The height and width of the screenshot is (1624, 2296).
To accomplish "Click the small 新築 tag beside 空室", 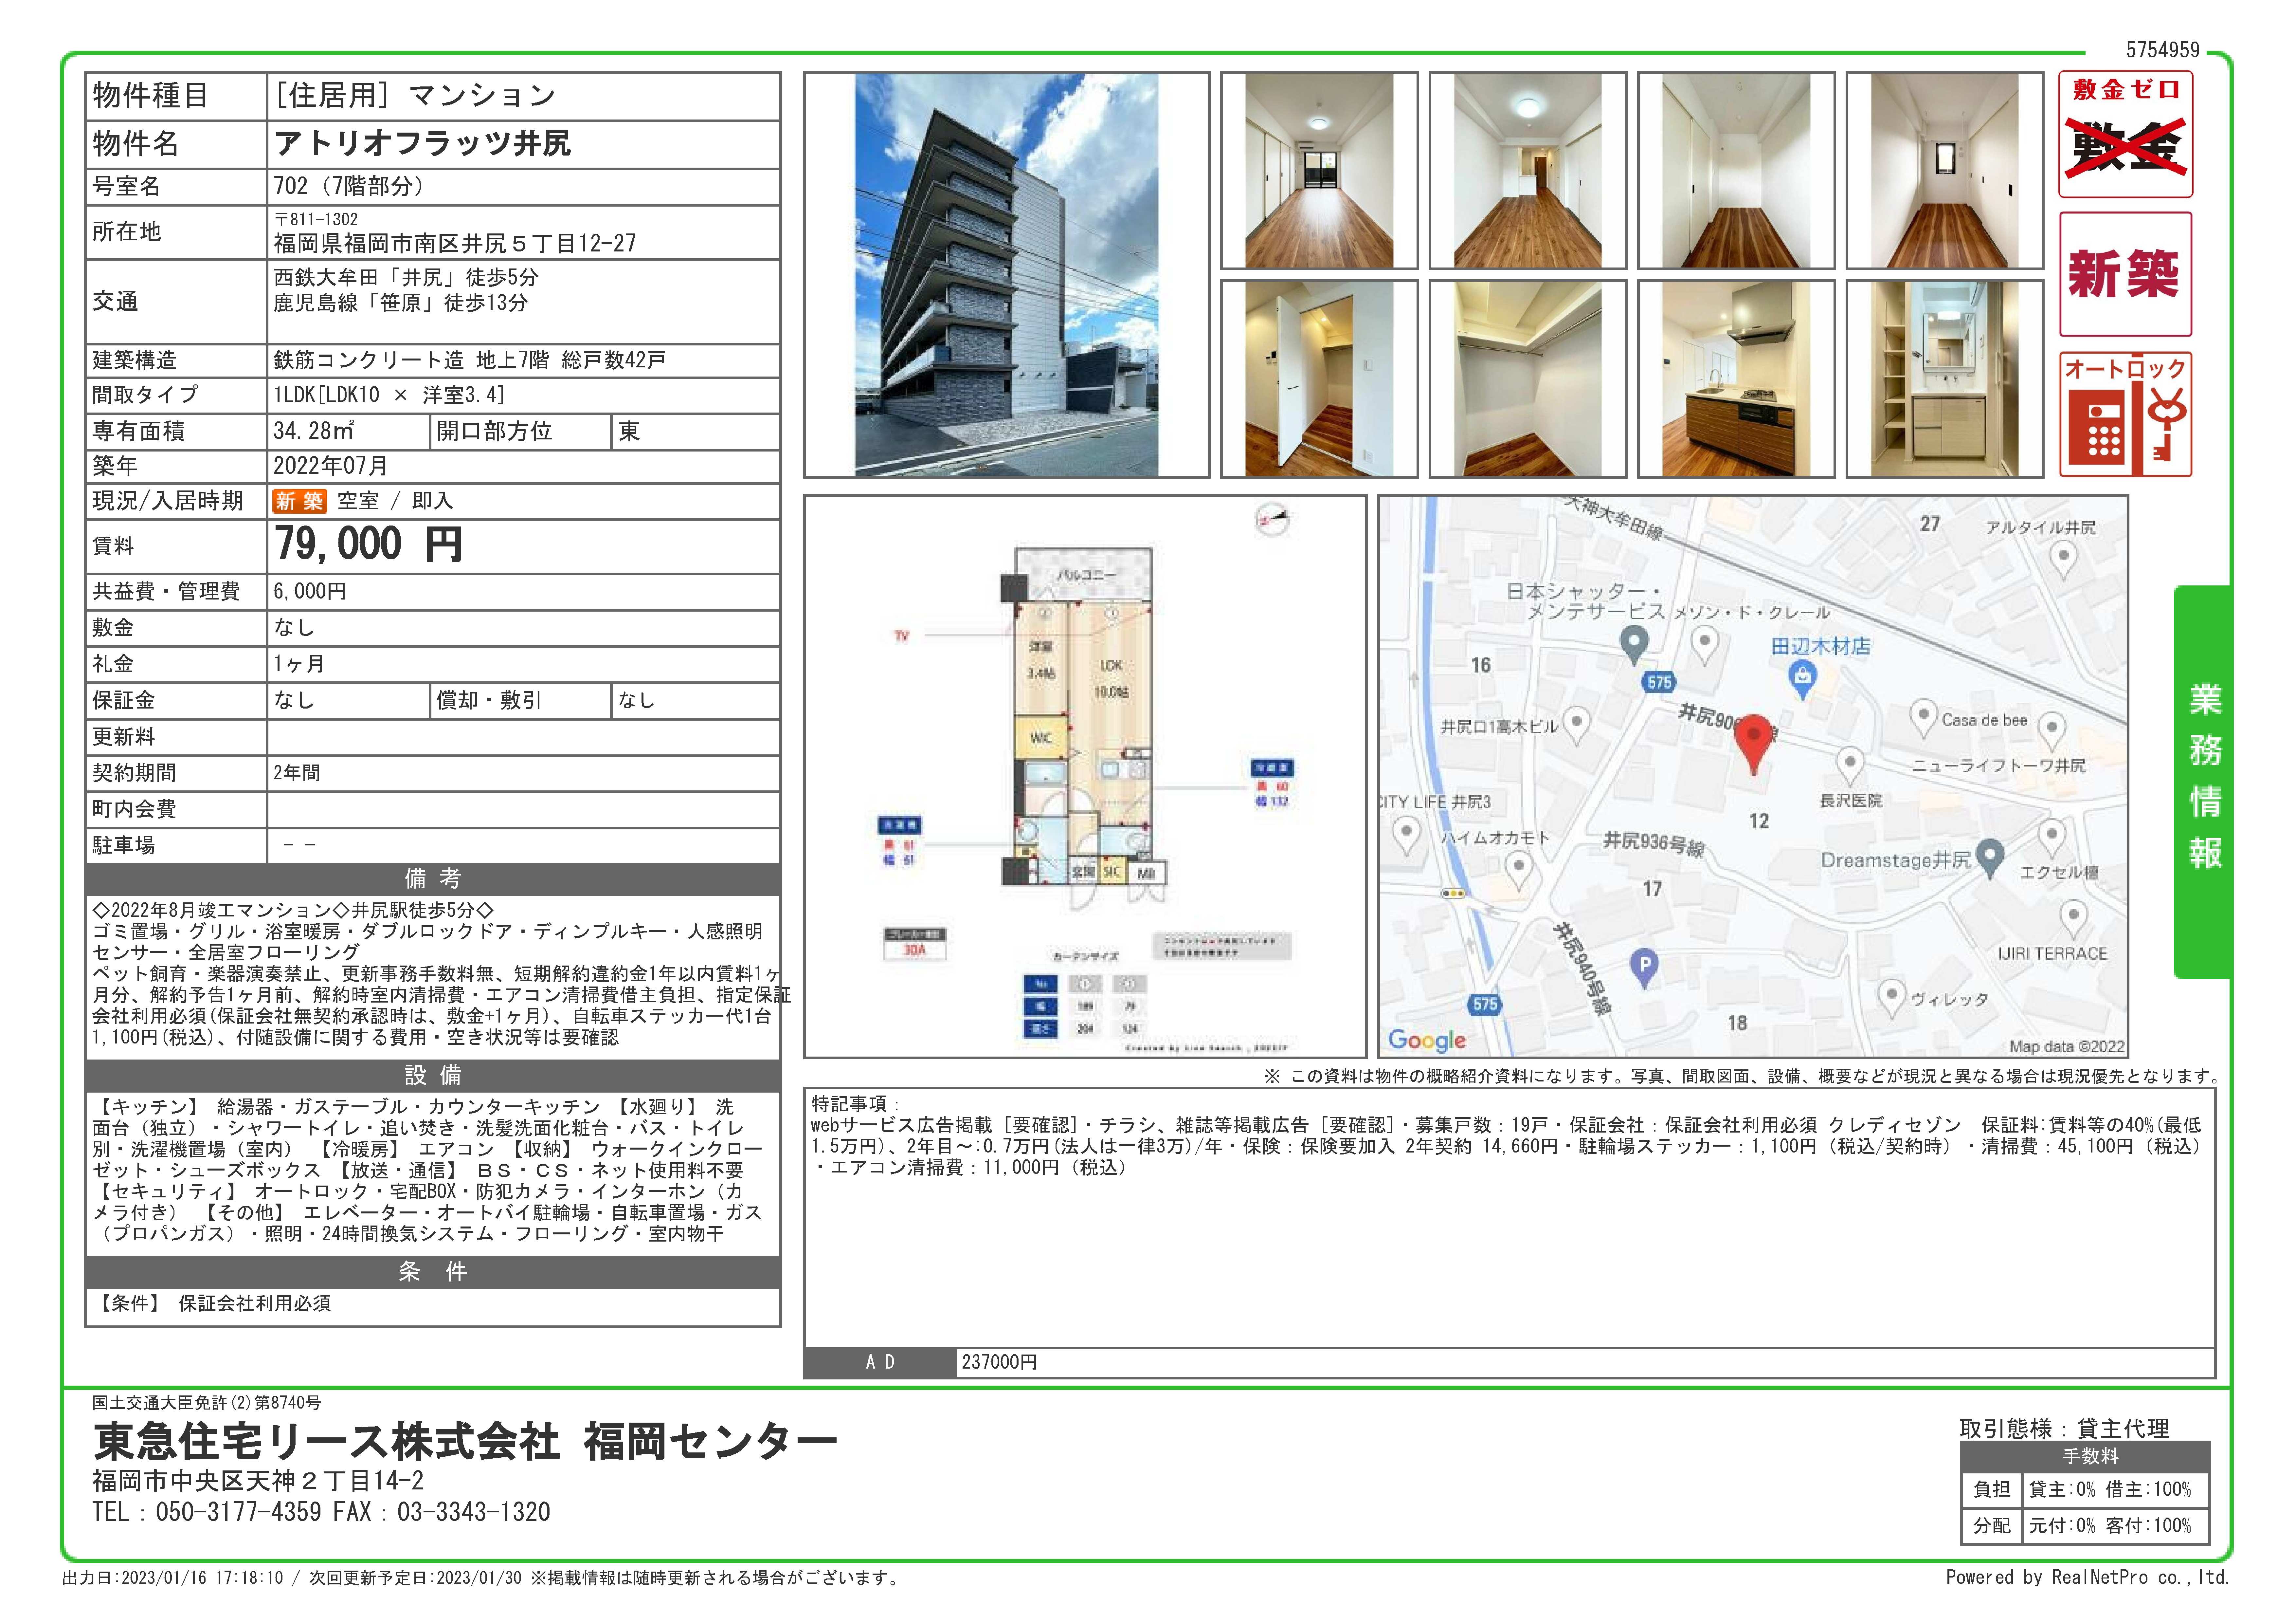I will 300,501.
